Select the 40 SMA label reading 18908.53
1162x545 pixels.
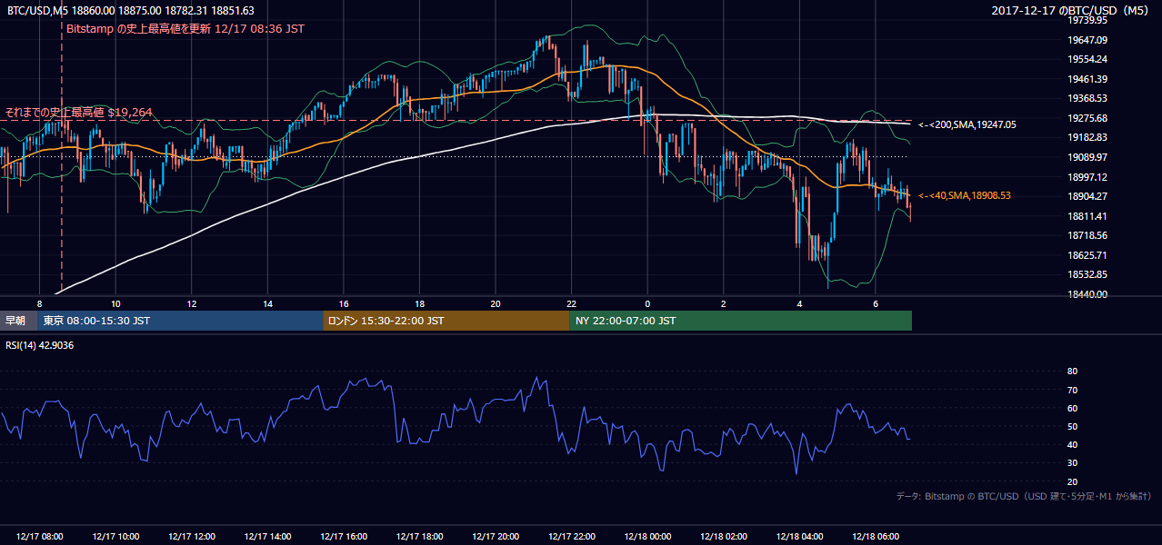965,195
